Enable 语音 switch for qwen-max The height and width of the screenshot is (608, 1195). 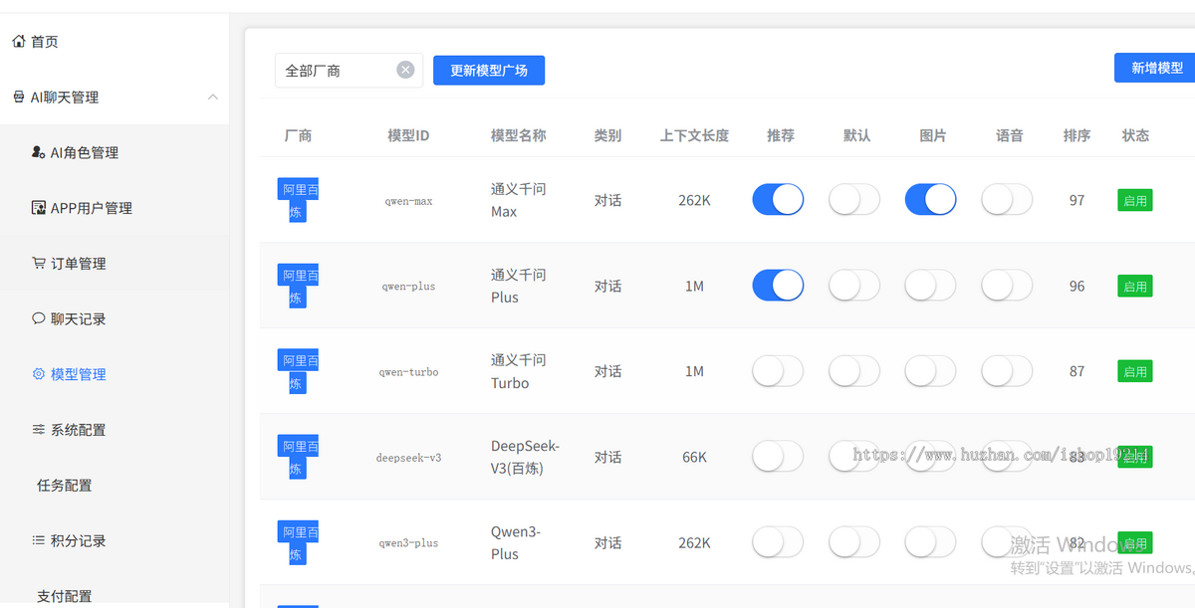[x=1007, y=200]
